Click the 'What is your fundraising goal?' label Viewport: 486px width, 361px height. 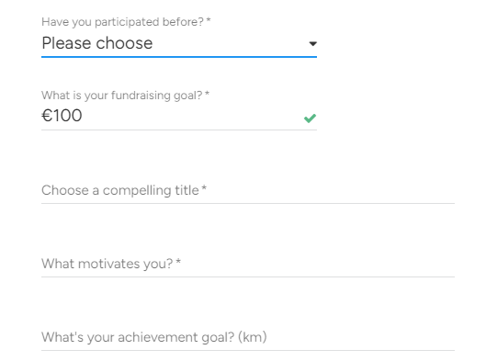122,96
